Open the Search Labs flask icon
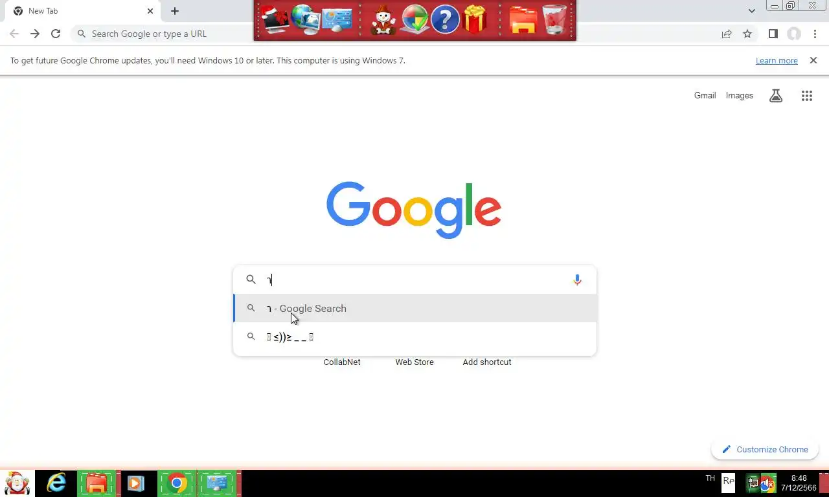This screenshot has height=497, width=829. click(x=776, y=96)
